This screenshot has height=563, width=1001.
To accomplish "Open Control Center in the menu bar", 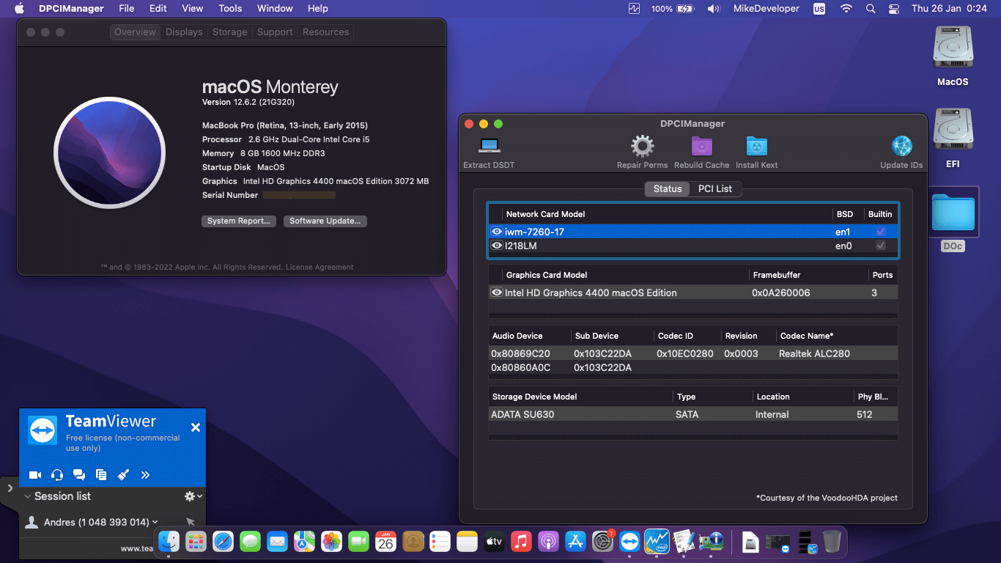I will click(893, 9).
